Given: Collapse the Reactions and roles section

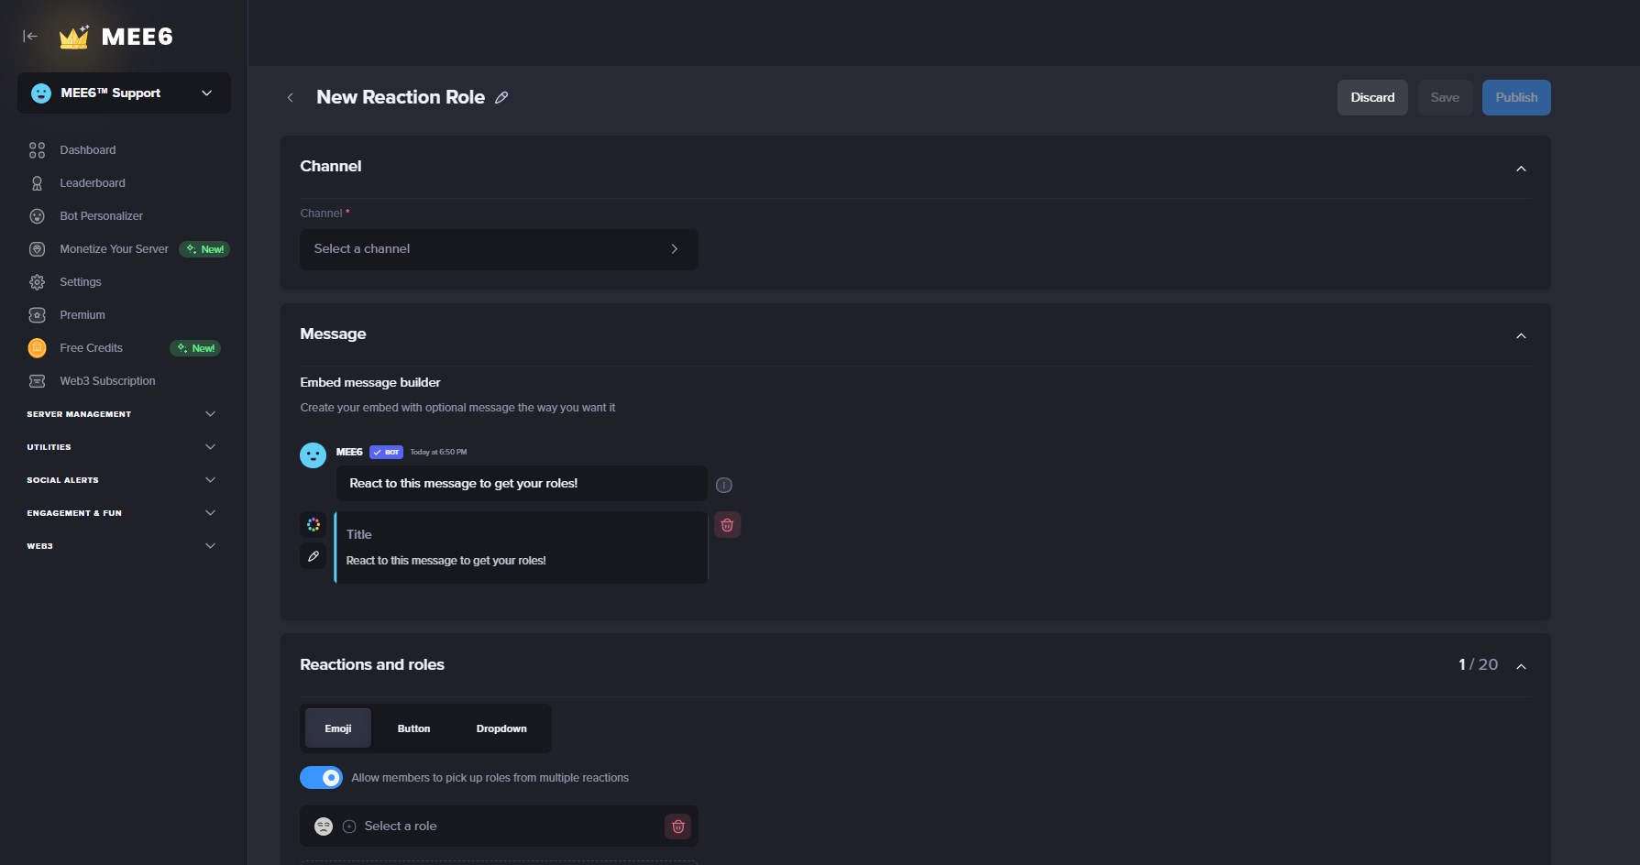Looking at the screenshot, I should tap(1521, 666).
